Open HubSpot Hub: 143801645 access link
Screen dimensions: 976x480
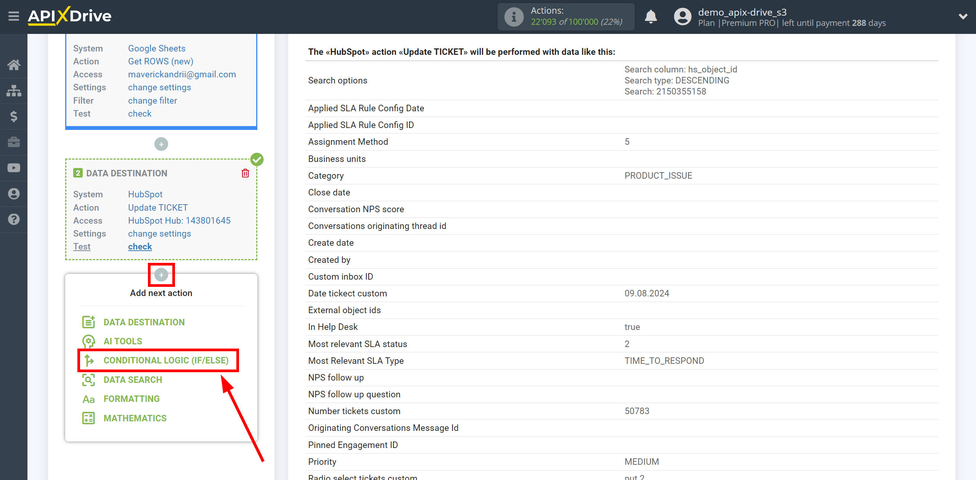click(179, 221)
